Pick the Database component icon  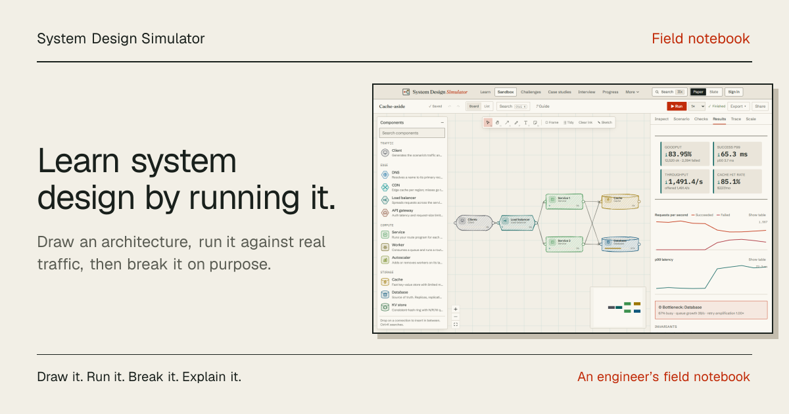[385, 294]
